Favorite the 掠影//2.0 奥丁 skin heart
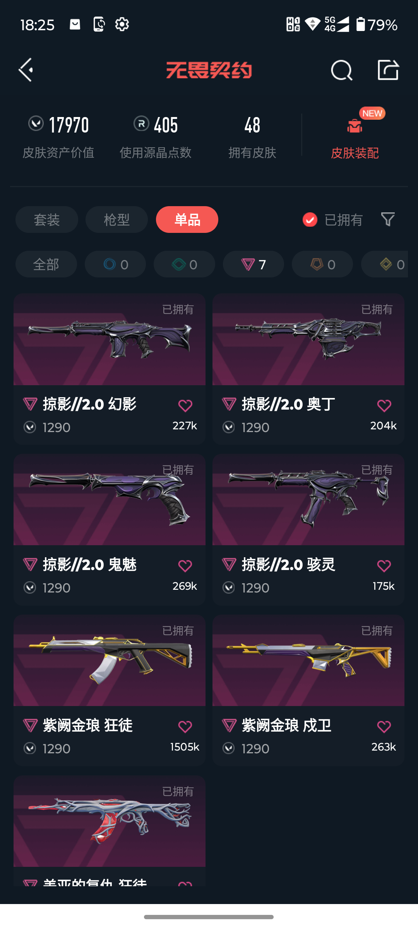This screenshot has height=930, width=418. point(384,406)
